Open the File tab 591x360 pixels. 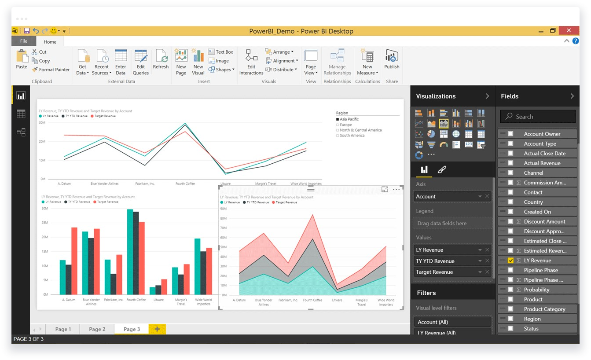[x=24, y=41]
